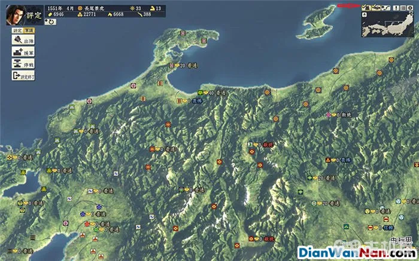419x261 pixels.
Task: Click the value 388 in the status bar
Action: [x=147, y=14]
